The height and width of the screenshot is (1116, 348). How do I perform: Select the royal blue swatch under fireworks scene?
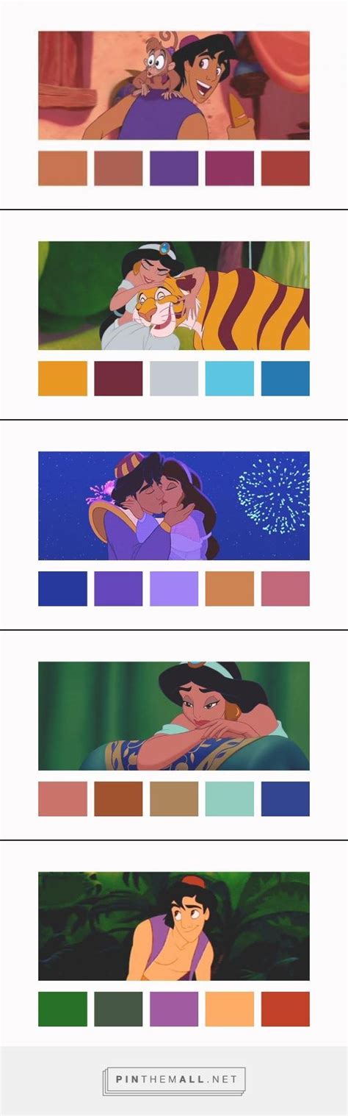tap(62, 589)
